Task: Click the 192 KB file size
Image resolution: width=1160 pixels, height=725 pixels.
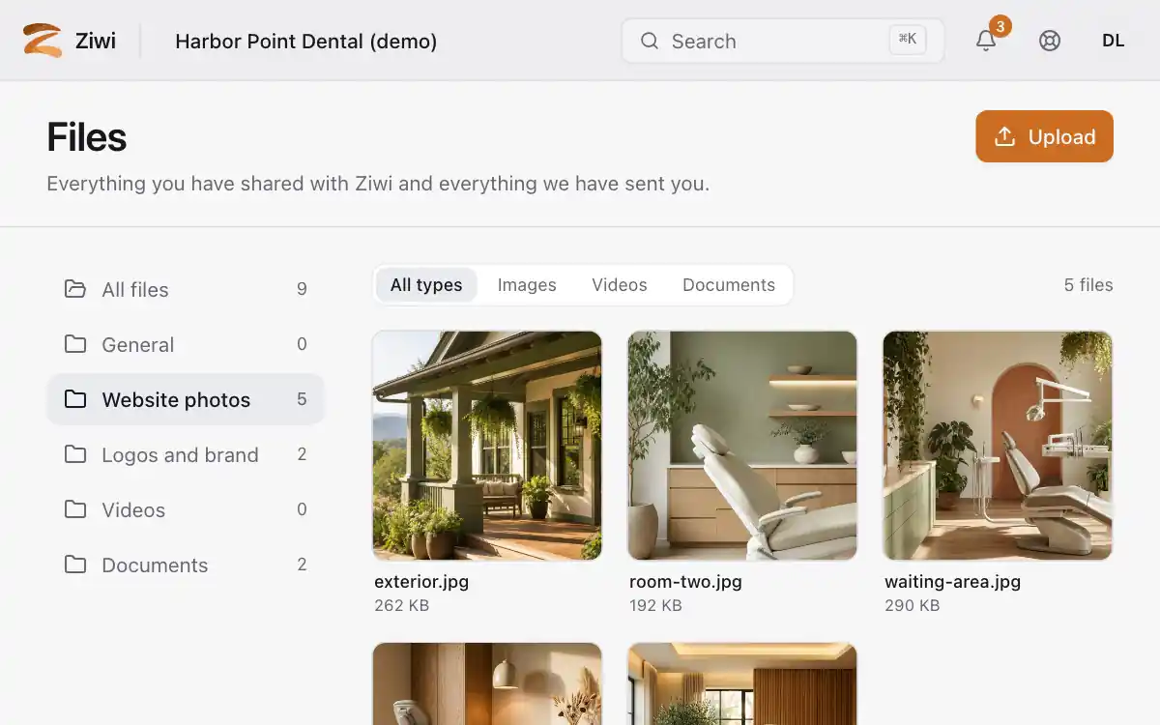Action: tap(655, 606)
